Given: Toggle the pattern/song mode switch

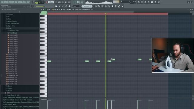Looking at the screenshot, I should tap(36, 2).
